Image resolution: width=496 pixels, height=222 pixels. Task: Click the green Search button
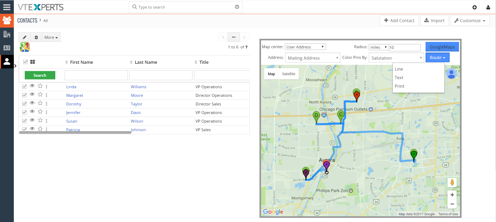(x=40, y=75)
